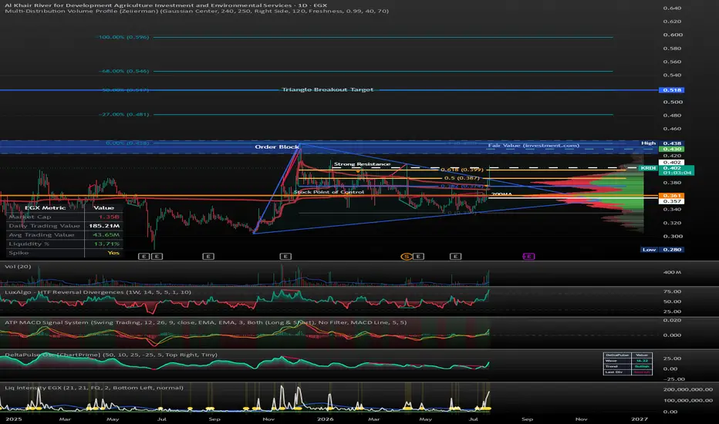
Task: Click the EGX Metric table header
Action: click(x=45, y=207)
